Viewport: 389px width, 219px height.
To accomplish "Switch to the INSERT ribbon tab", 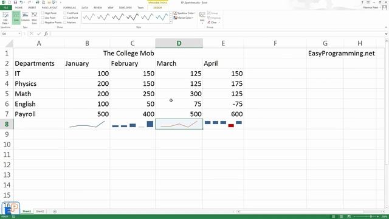I will pos(32,7).
